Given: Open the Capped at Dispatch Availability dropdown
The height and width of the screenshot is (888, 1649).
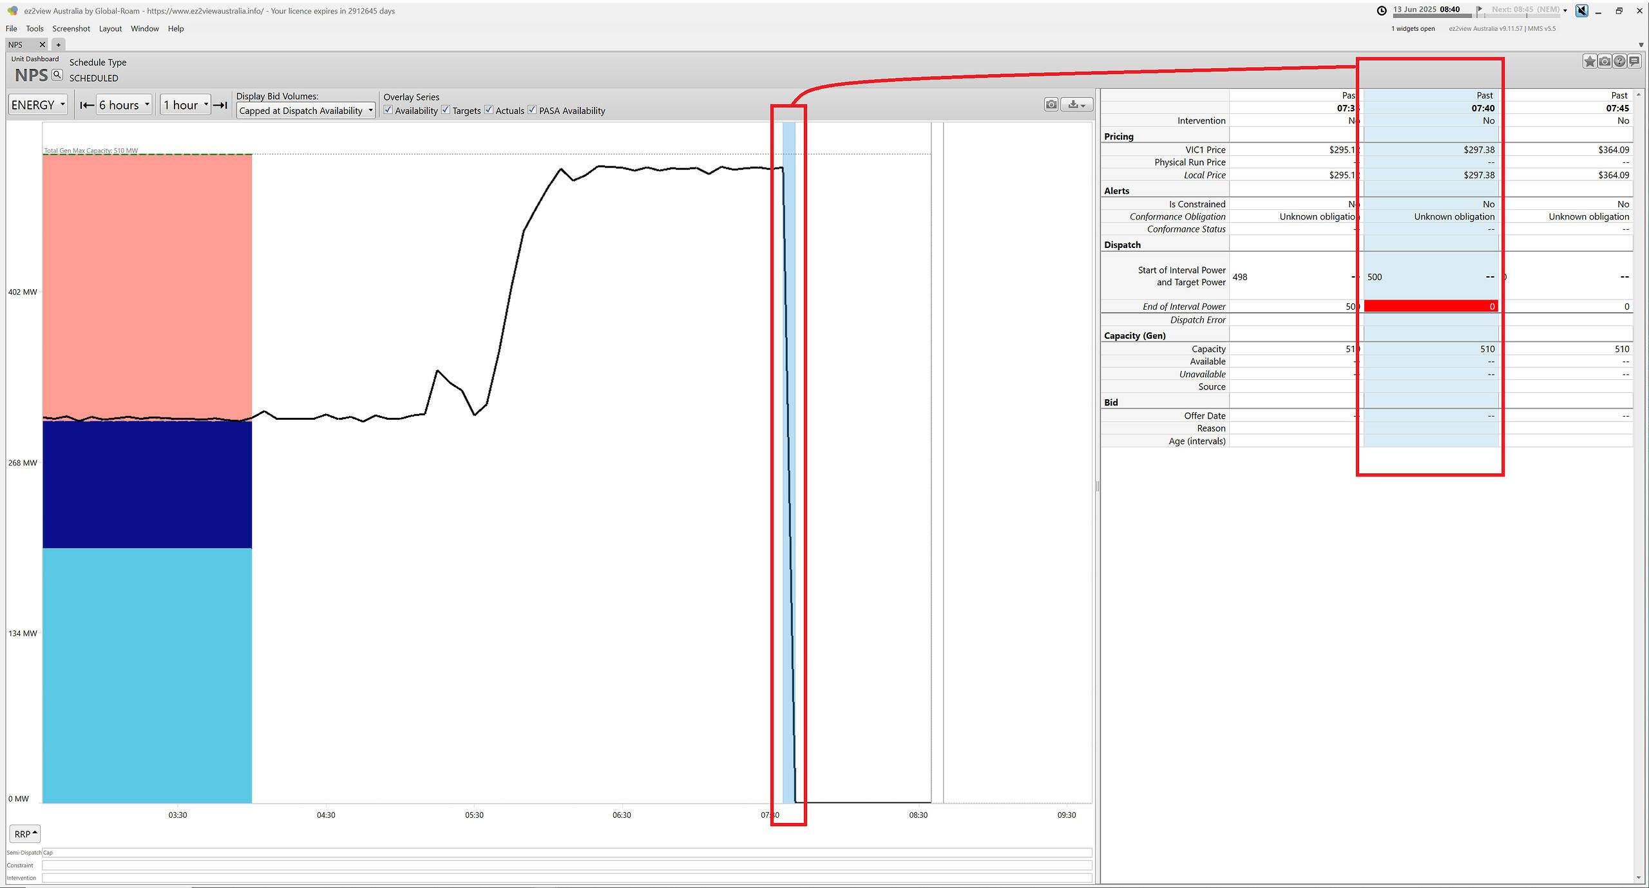Looking at the screenshot, I should (306, 111).
